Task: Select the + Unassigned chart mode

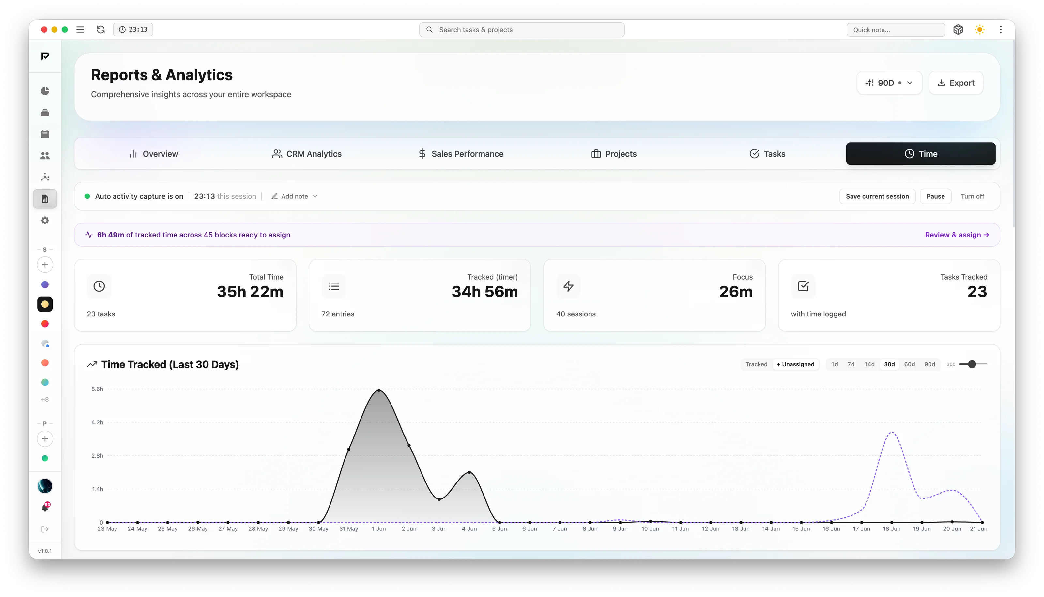Action: [x=795, y=364]
